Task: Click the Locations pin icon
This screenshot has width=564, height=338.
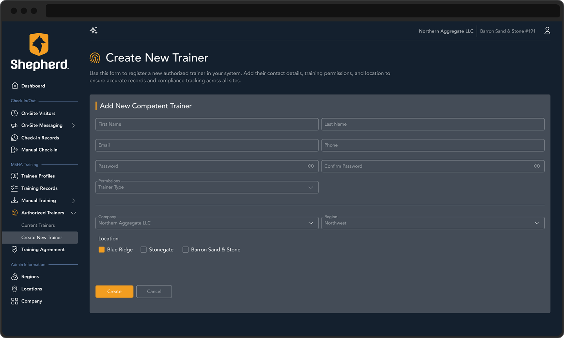Action: tap(14, 289)
